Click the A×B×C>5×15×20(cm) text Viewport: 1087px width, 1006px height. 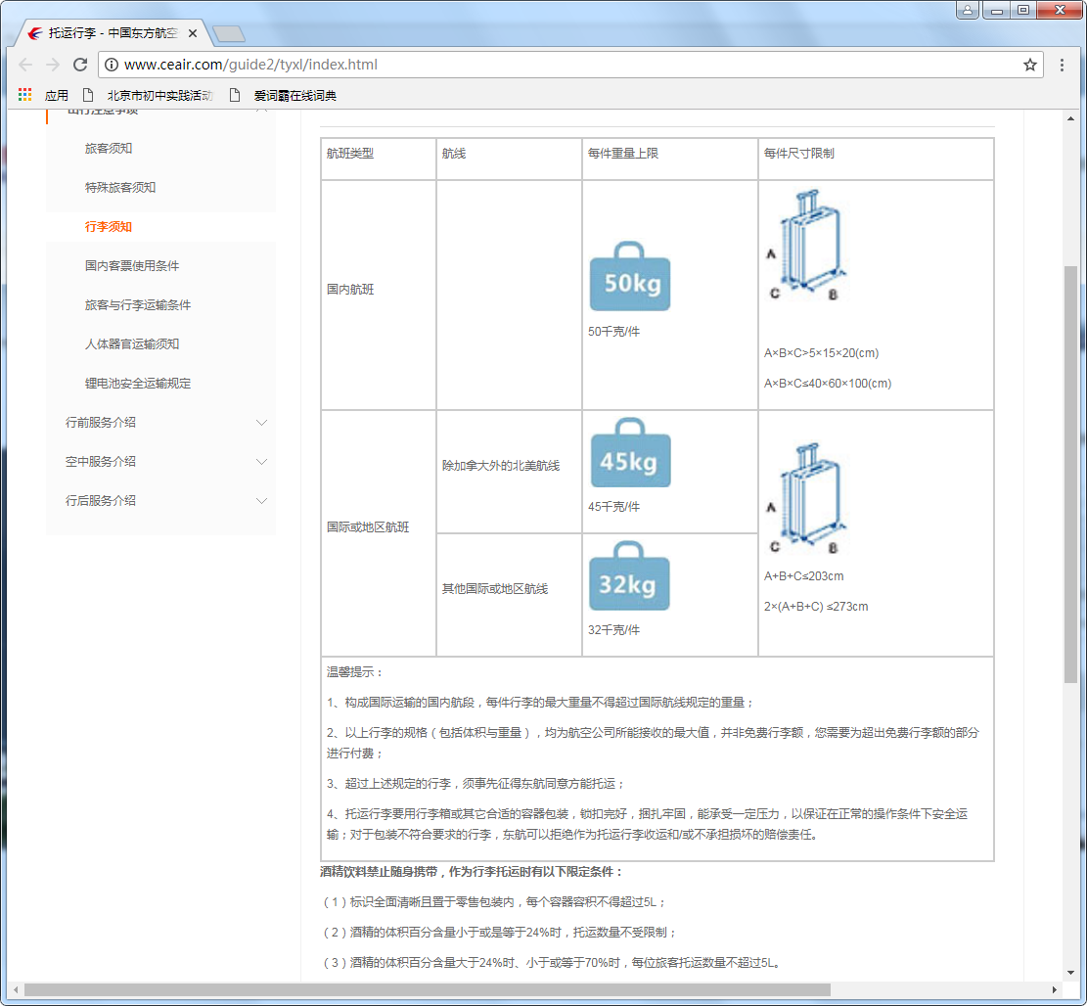pyautogui.click(x=821, y=353)
